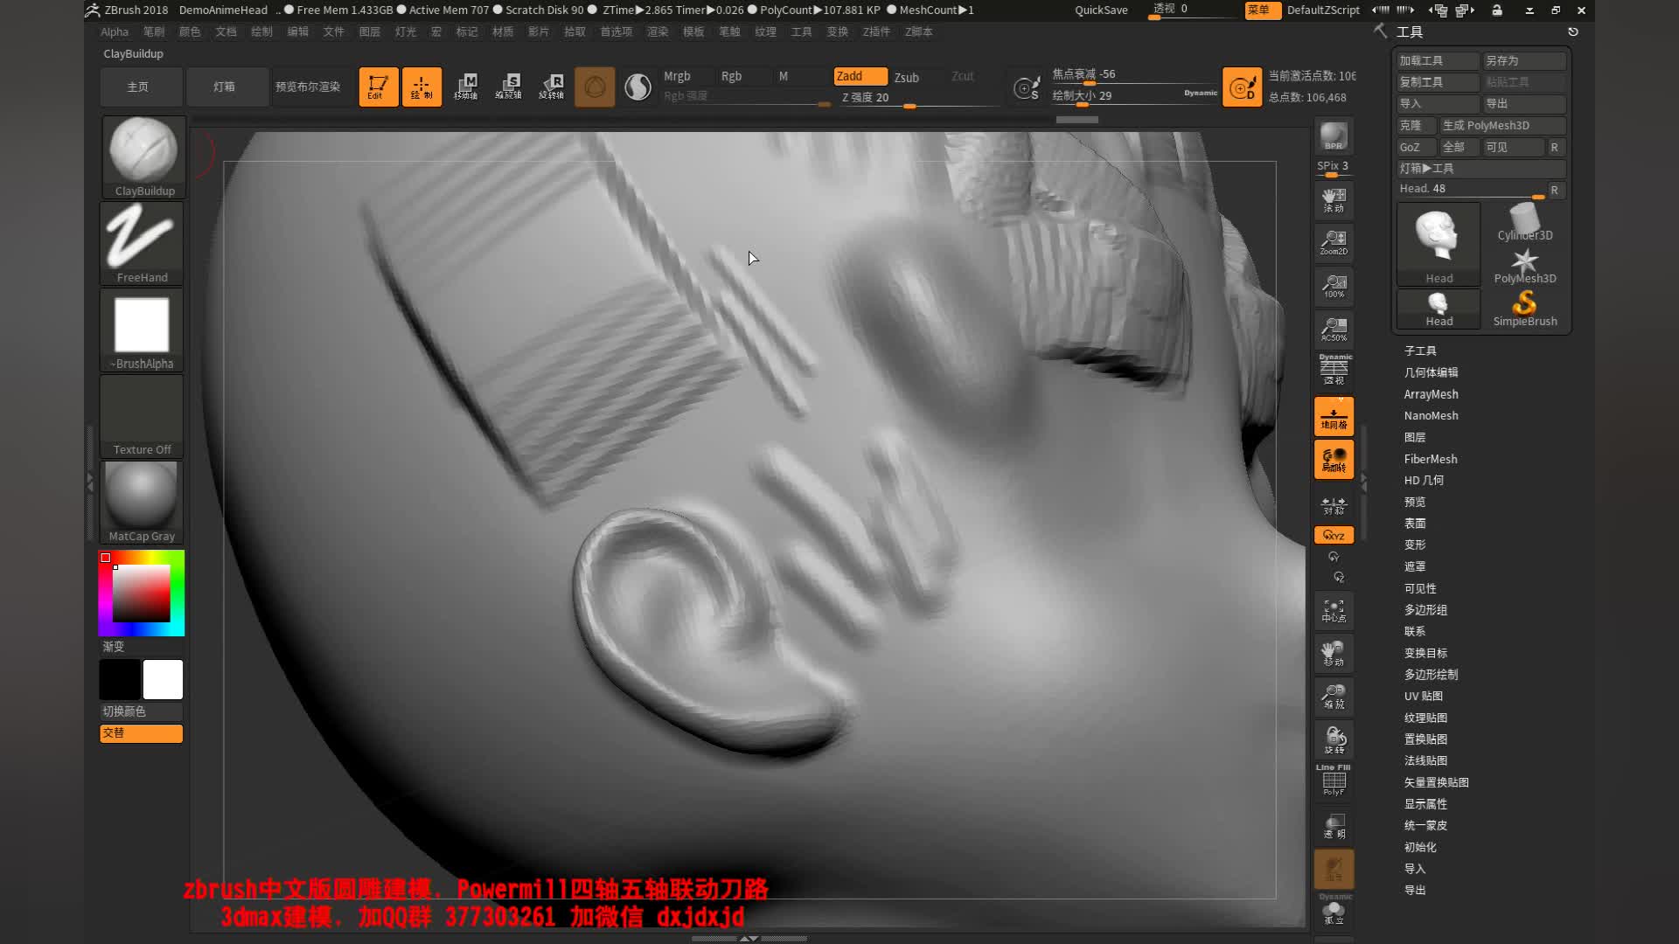Activate the Zoom2D icon on right toolbar
This screenshot has width=1679, height=944.
click(x=1333, y=243)
